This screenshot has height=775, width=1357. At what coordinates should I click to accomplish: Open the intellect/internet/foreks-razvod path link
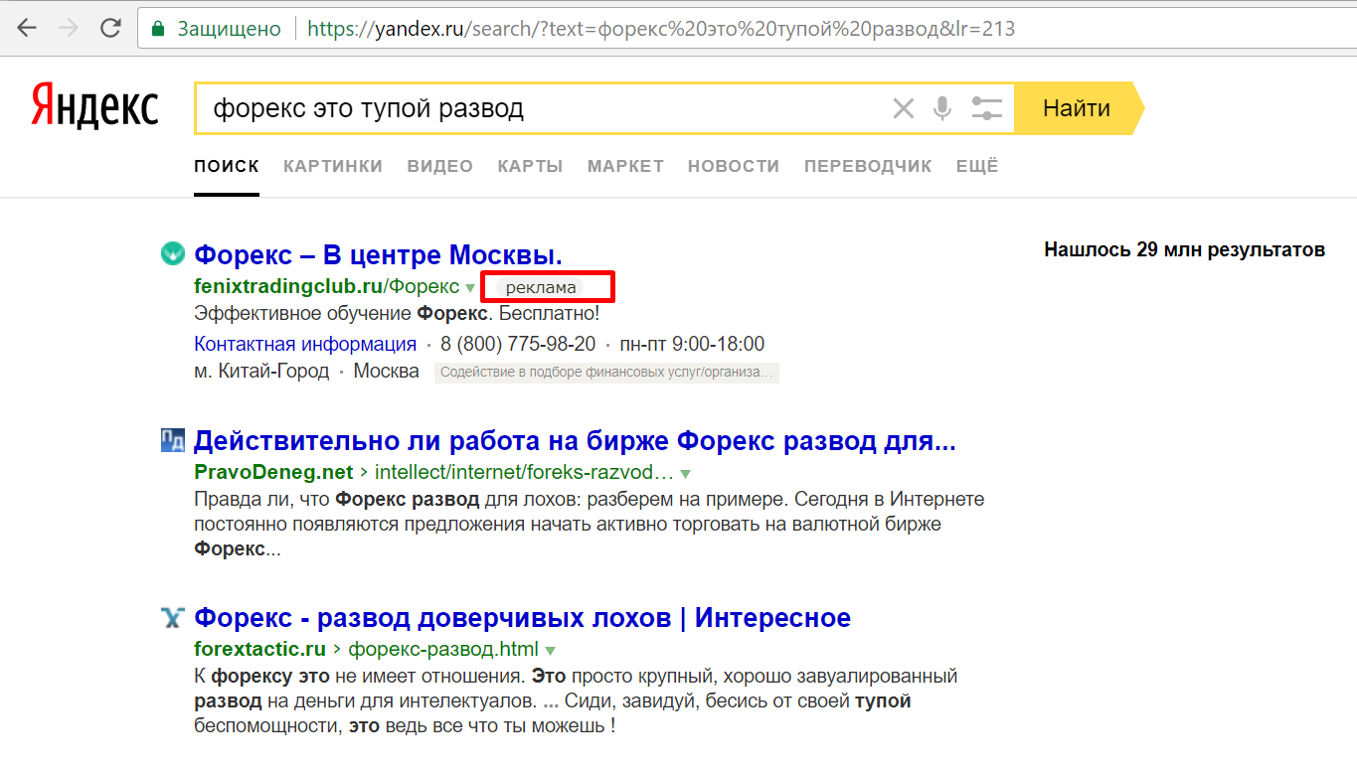(x=525, y=473)
